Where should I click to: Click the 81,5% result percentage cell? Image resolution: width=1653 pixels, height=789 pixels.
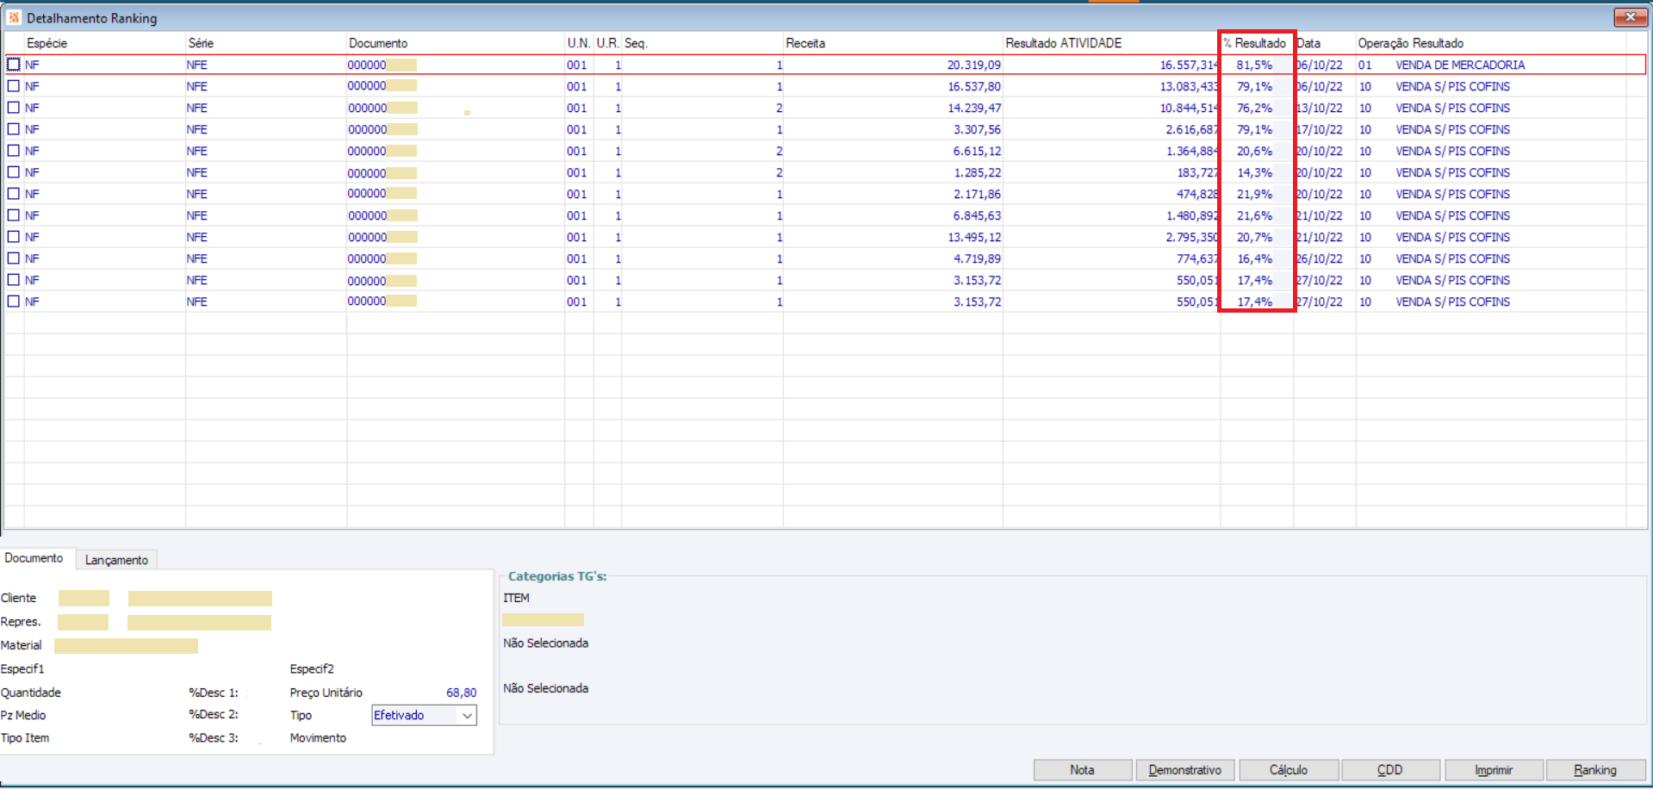click(x=1255, y=65)
